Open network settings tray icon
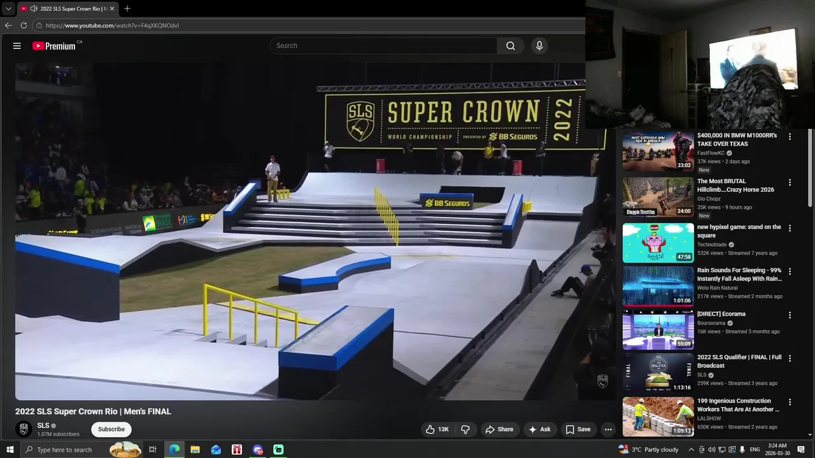Image resolution: width=815 pixels, height=458 pixels. pyautogui.click(x=722, y=450)
